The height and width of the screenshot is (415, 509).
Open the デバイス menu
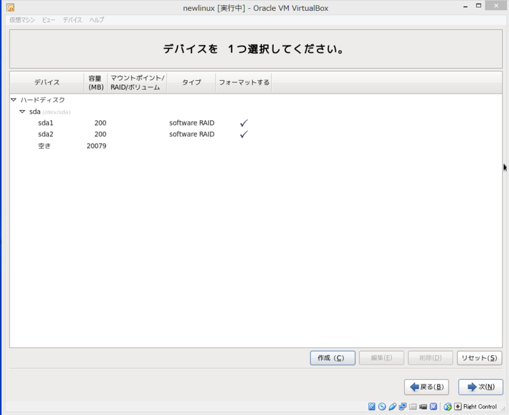pos(72,20)
